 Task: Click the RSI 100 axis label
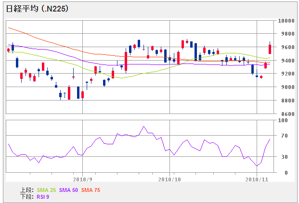pyautogui.click(x=283, y=120)
